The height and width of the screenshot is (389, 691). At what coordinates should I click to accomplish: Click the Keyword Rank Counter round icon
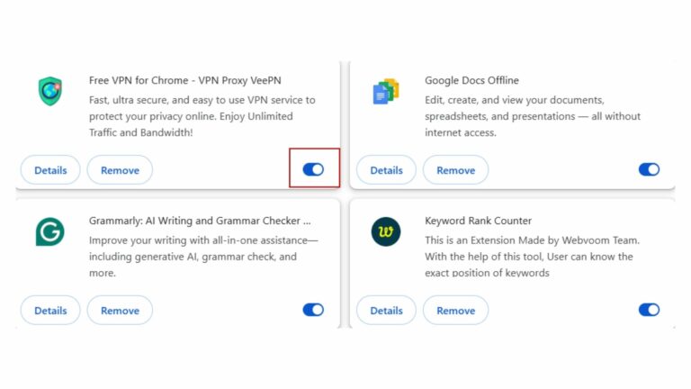pyautogui.click(x=386, y=231)
